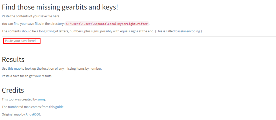The width and height of the screenshot is (276, 120).
Task: Visit the Andy6000 link
Action: point(33,114)
